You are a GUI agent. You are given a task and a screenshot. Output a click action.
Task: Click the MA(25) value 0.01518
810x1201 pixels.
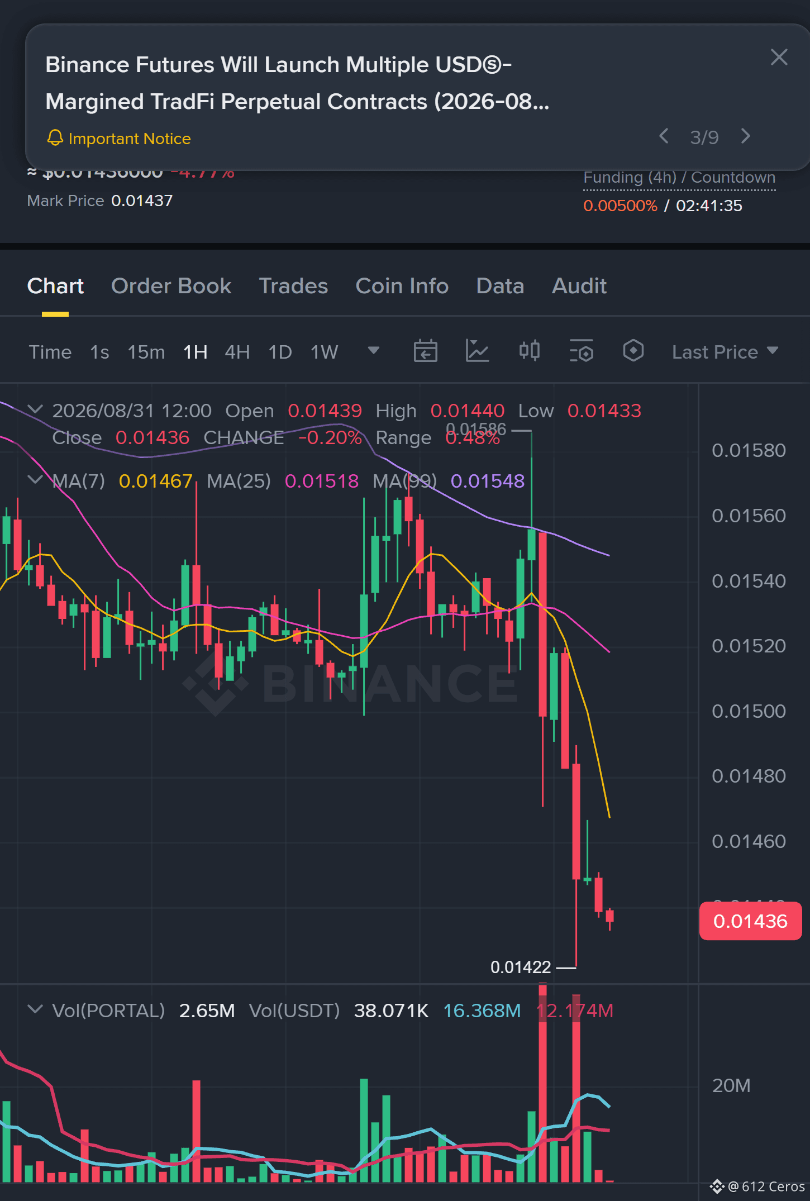click(322, 481)
